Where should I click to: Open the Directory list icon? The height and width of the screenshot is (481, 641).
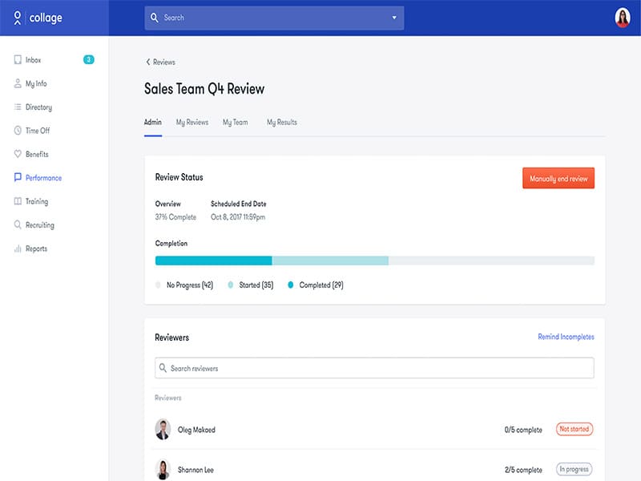(x=18, y=107)
